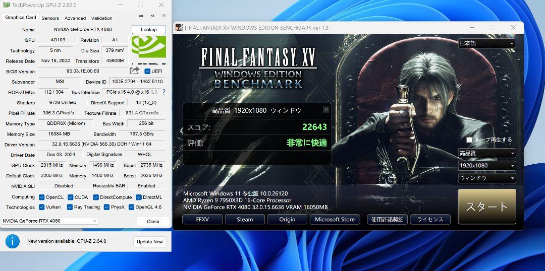Click the Final Fantasy XV benchmark title bar icon

tap(179, 27)
